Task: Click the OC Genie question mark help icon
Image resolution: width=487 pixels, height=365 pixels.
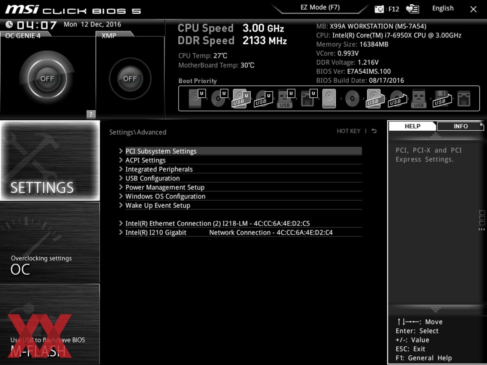Action: pyautogui.click(x=91, y=114)
